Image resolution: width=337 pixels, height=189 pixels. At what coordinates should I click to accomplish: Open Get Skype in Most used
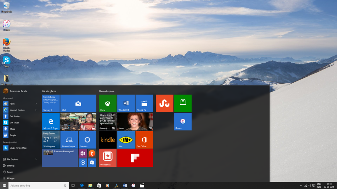pos(19,123)
